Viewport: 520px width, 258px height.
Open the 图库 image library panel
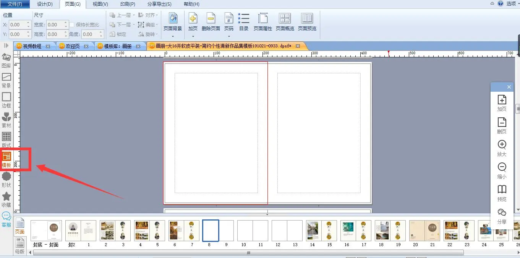[6, 60]
